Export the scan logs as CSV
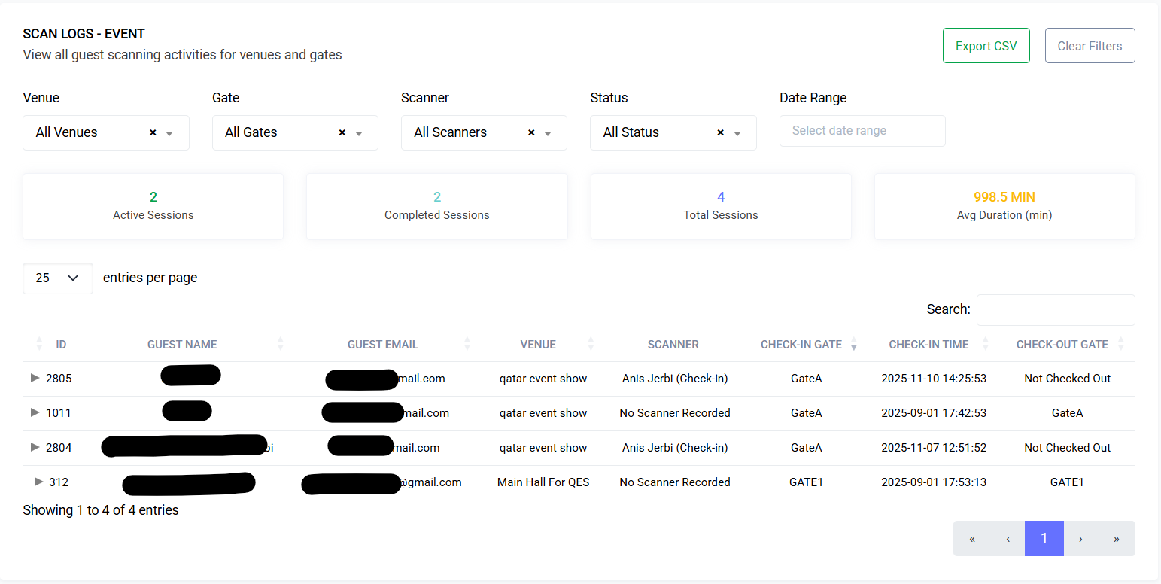 986,45
